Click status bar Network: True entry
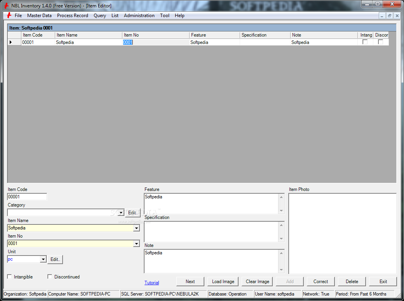This screenshot has height=301, width=404. 318,294
